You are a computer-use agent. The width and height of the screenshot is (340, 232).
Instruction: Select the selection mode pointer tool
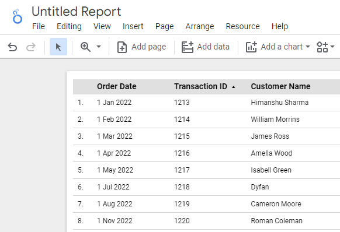[x=58, y=47]
